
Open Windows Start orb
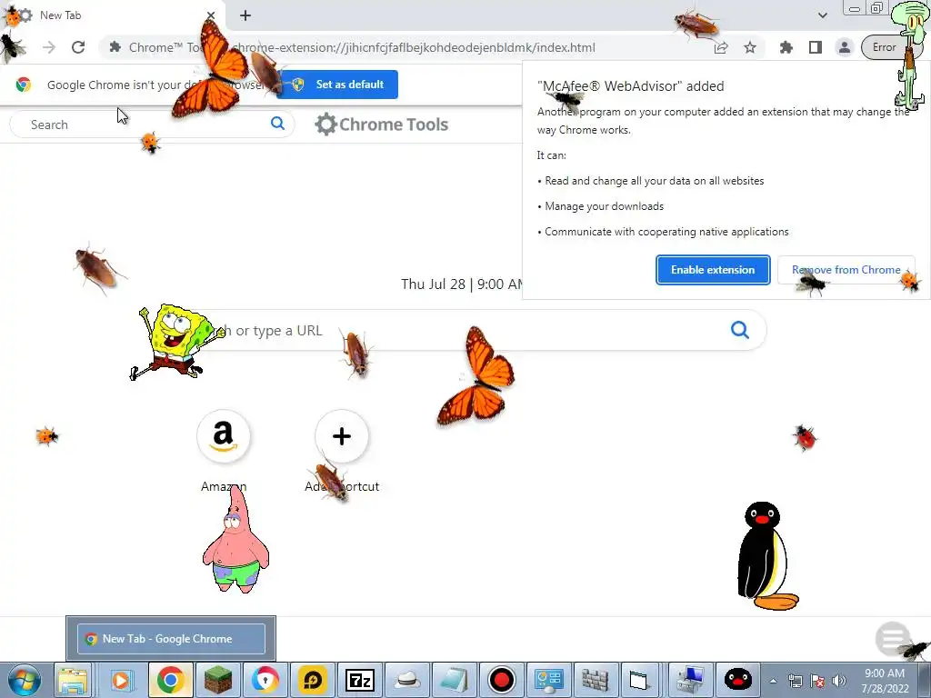pyautogui.click(x=25, y=680)
